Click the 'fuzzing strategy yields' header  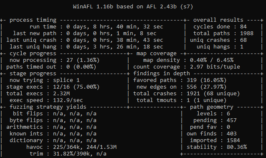(x=48, y=107)
